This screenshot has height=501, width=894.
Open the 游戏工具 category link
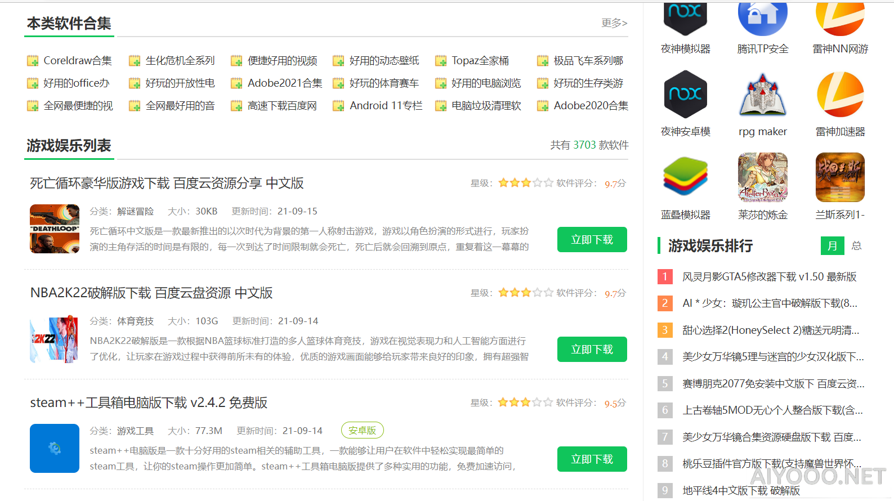coord(135,431)
